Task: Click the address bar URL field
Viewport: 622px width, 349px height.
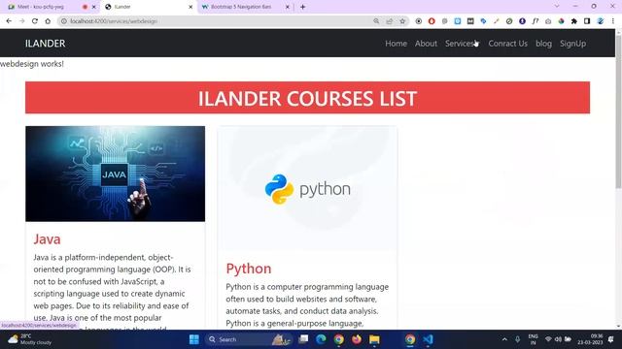Action: coord(218,21)
